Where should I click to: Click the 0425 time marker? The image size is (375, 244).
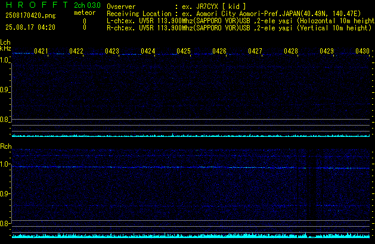184,51
